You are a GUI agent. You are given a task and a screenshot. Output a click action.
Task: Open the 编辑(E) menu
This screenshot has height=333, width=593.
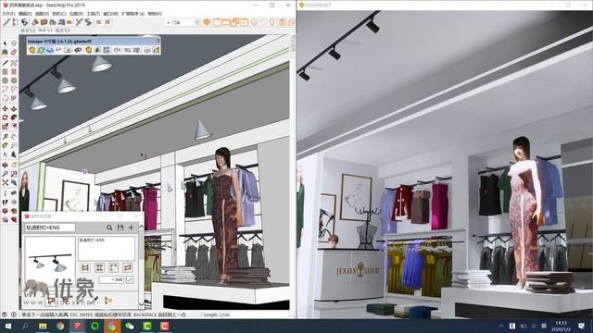click(25, 14)
